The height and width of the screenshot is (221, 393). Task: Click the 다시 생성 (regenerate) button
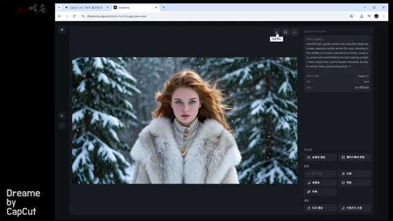click(x=320, y=208)
